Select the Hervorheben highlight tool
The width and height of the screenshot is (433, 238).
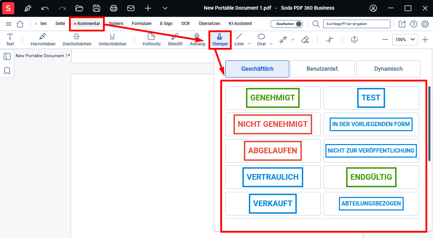(43, 39)
